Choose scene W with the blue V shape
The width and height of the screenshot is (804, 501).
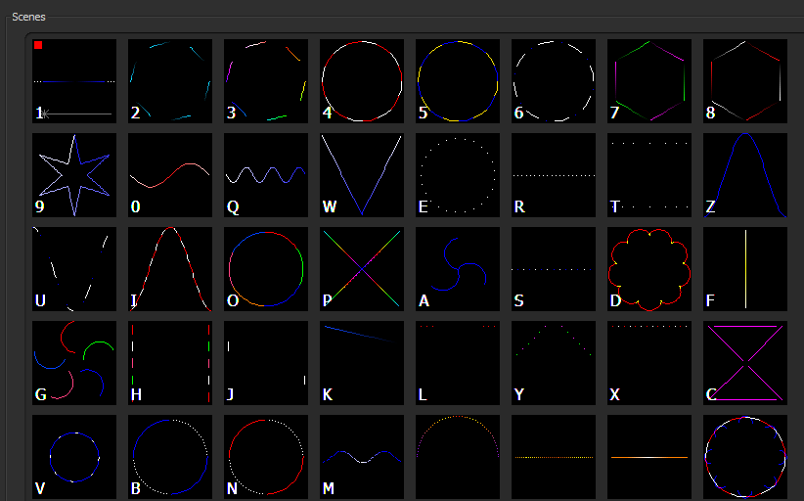(x=362, y=175)
